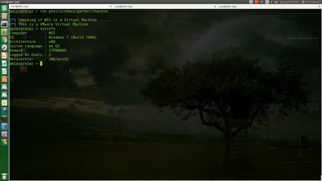Open the Trash at dock bottom
The height and width of the screenshot is (181, 322).
click(5, 176)
